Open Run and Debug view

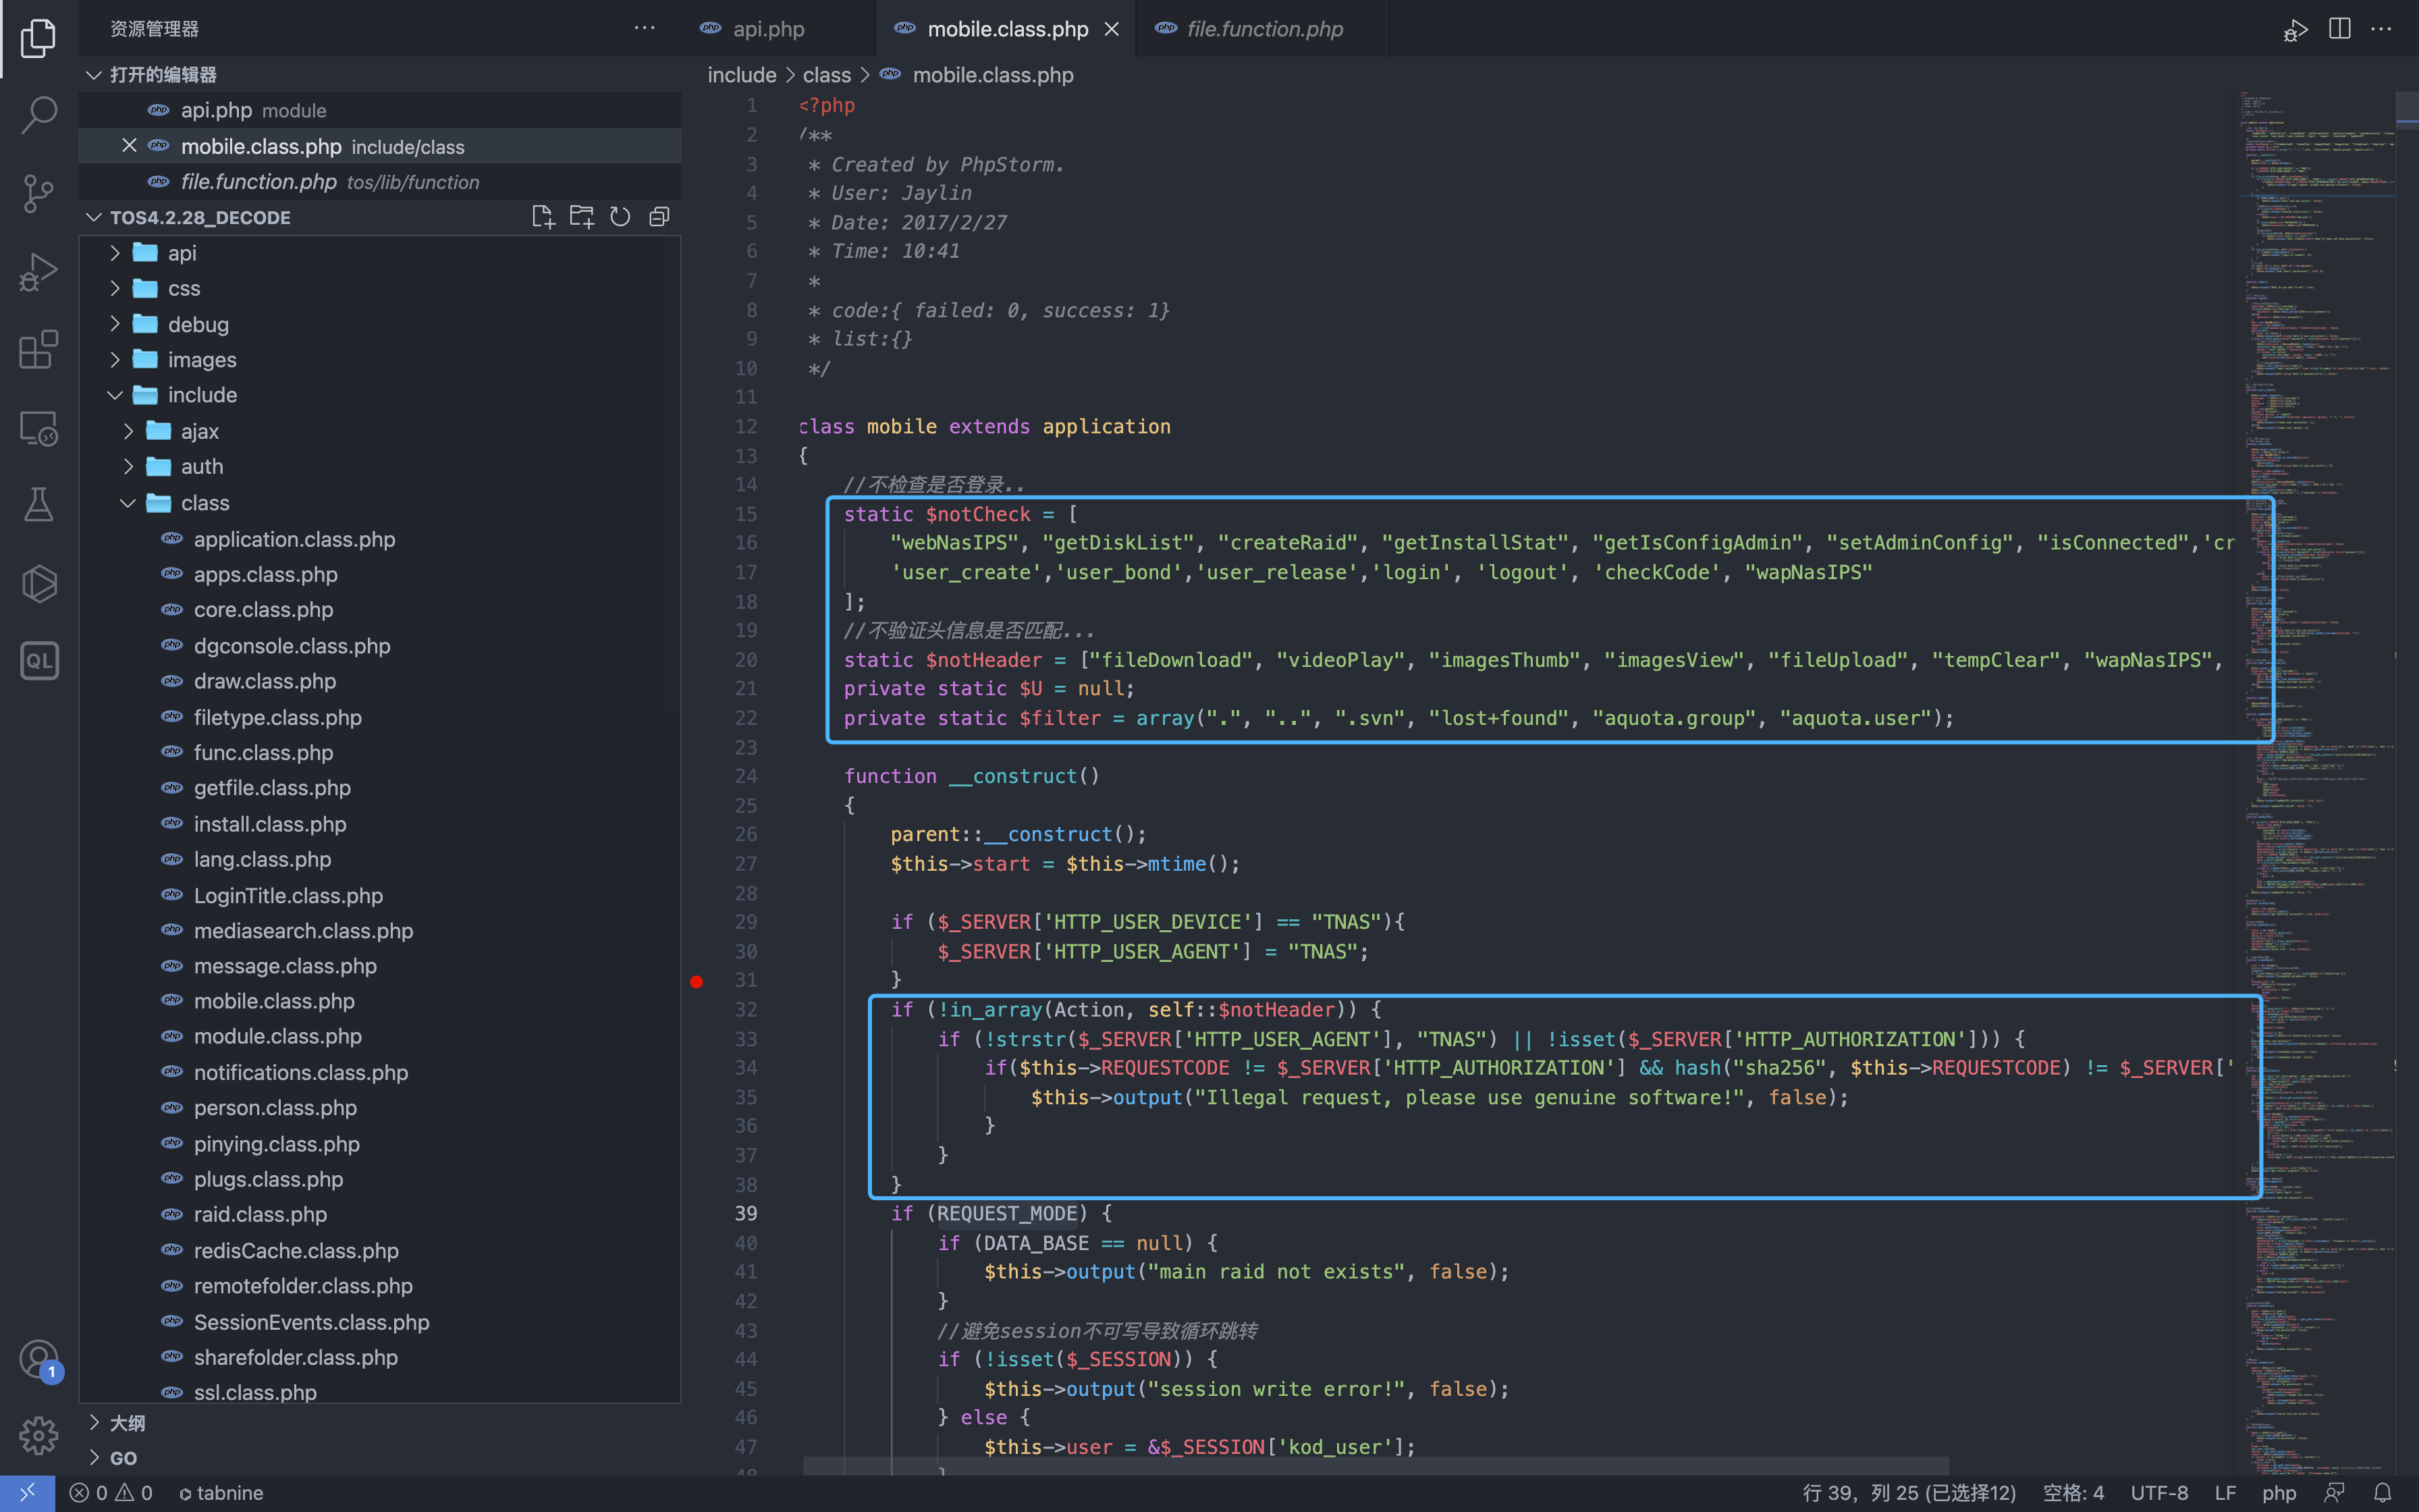(x=38, y=272)
